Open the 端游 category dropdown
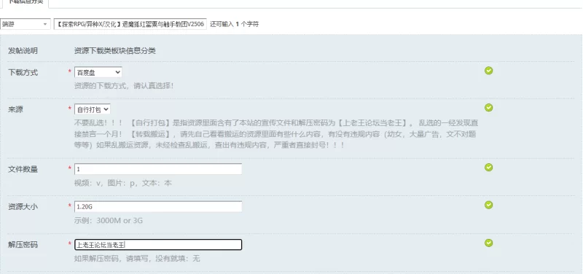Viewport: 583px width, 274px height. (25, 24)
